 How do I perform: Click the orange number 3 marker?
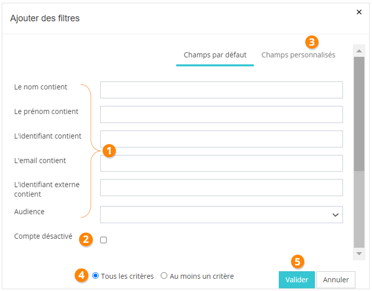pos(312,41)
